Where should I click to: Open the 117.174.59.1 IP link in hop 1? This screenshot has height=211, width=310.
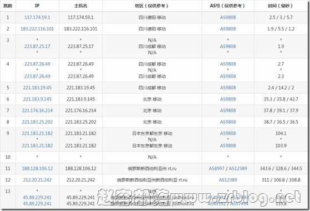37,17
